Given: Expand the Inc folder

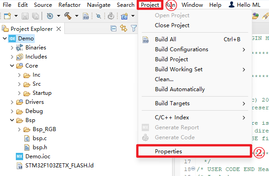Looking at the screenshot, I should tap(19, 75).
